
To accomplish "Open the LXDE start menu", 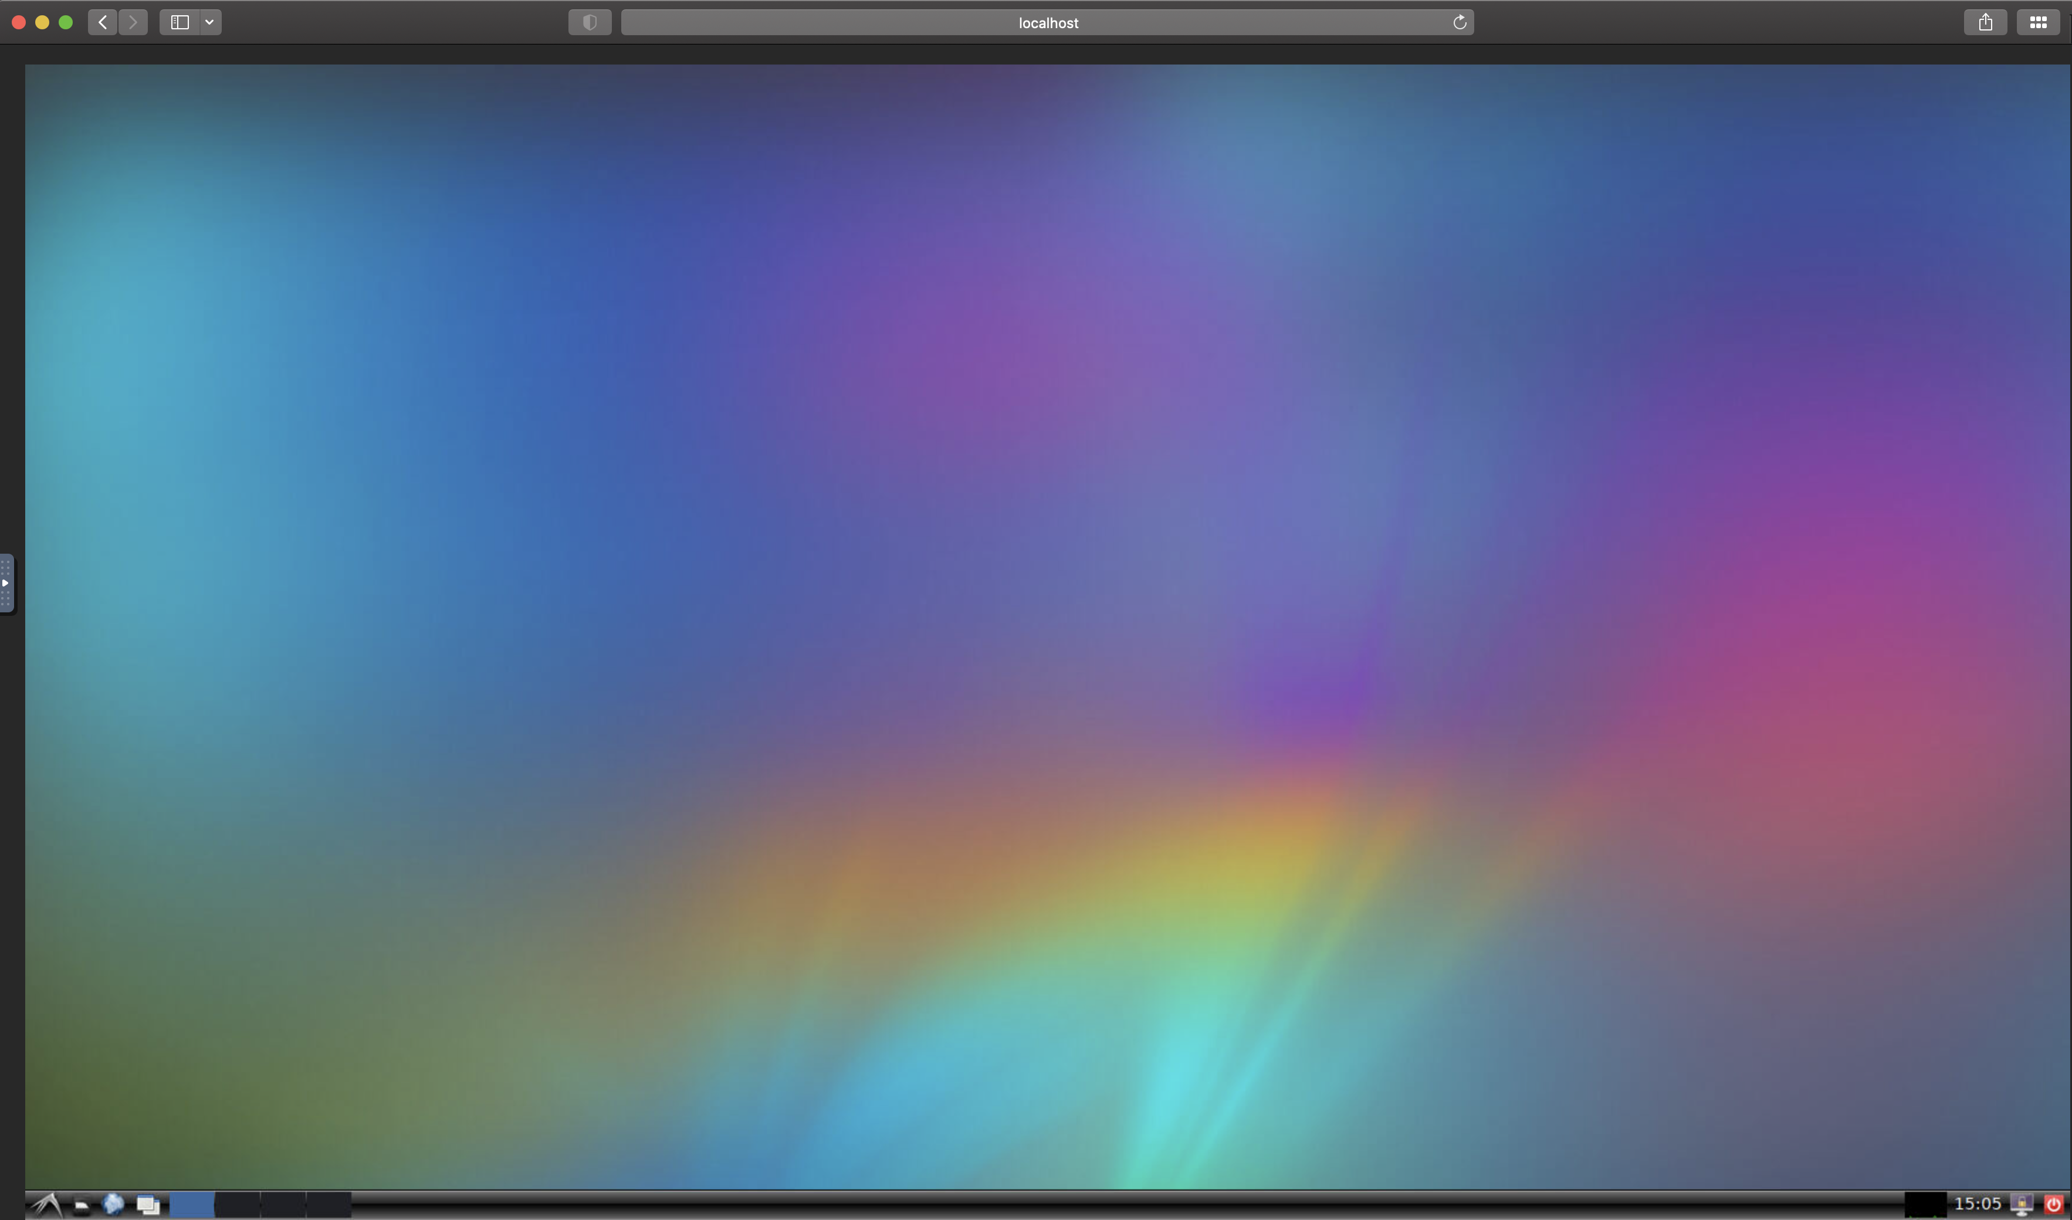I will click(x=47, y=1205).
